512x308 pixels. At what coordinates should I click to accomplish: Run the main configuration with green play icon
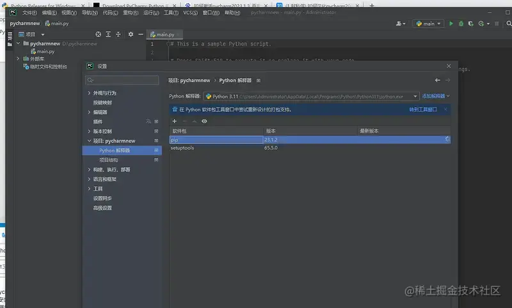[x=451, y=24]
